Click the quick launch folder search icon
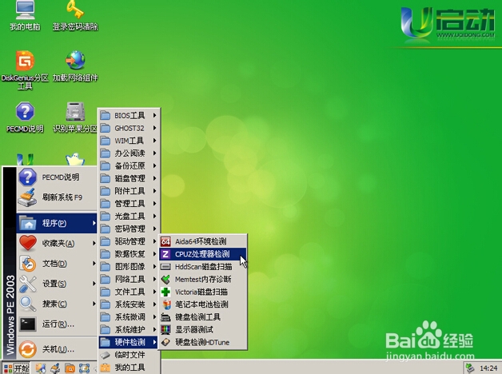The height and width of the screenshot is (374, 502). (70, 368)
